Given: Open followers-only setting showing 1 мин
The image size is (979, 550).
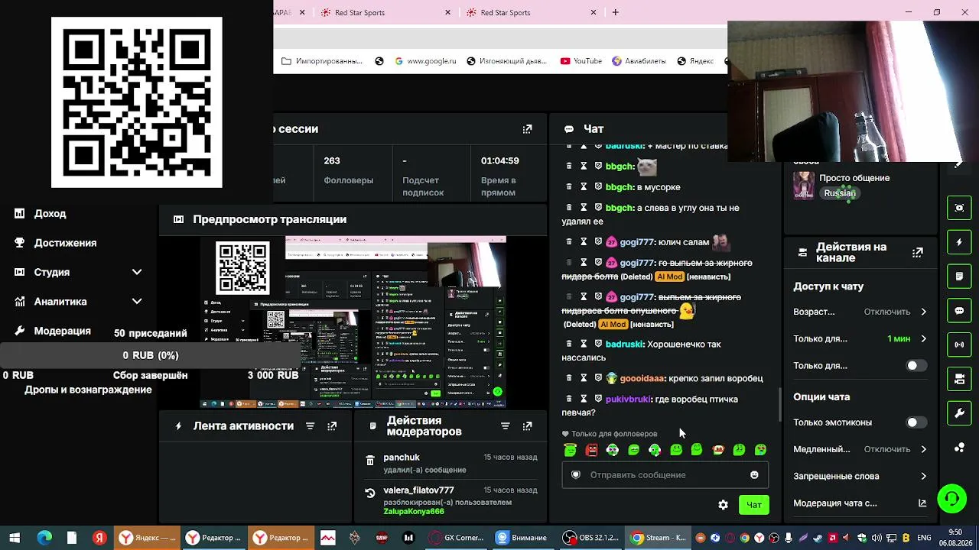Looking at the screenshot, I should click(x=860, y=338).
